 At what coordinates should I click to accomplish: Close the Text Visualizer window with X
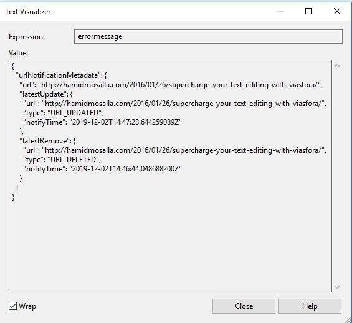(337, 11)
